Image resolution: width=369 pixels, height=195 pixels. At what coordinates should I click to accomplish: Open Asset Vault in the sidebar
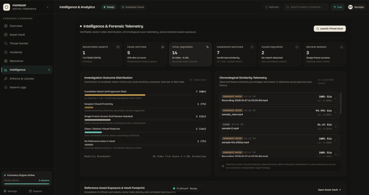click(x=27, y=35)
